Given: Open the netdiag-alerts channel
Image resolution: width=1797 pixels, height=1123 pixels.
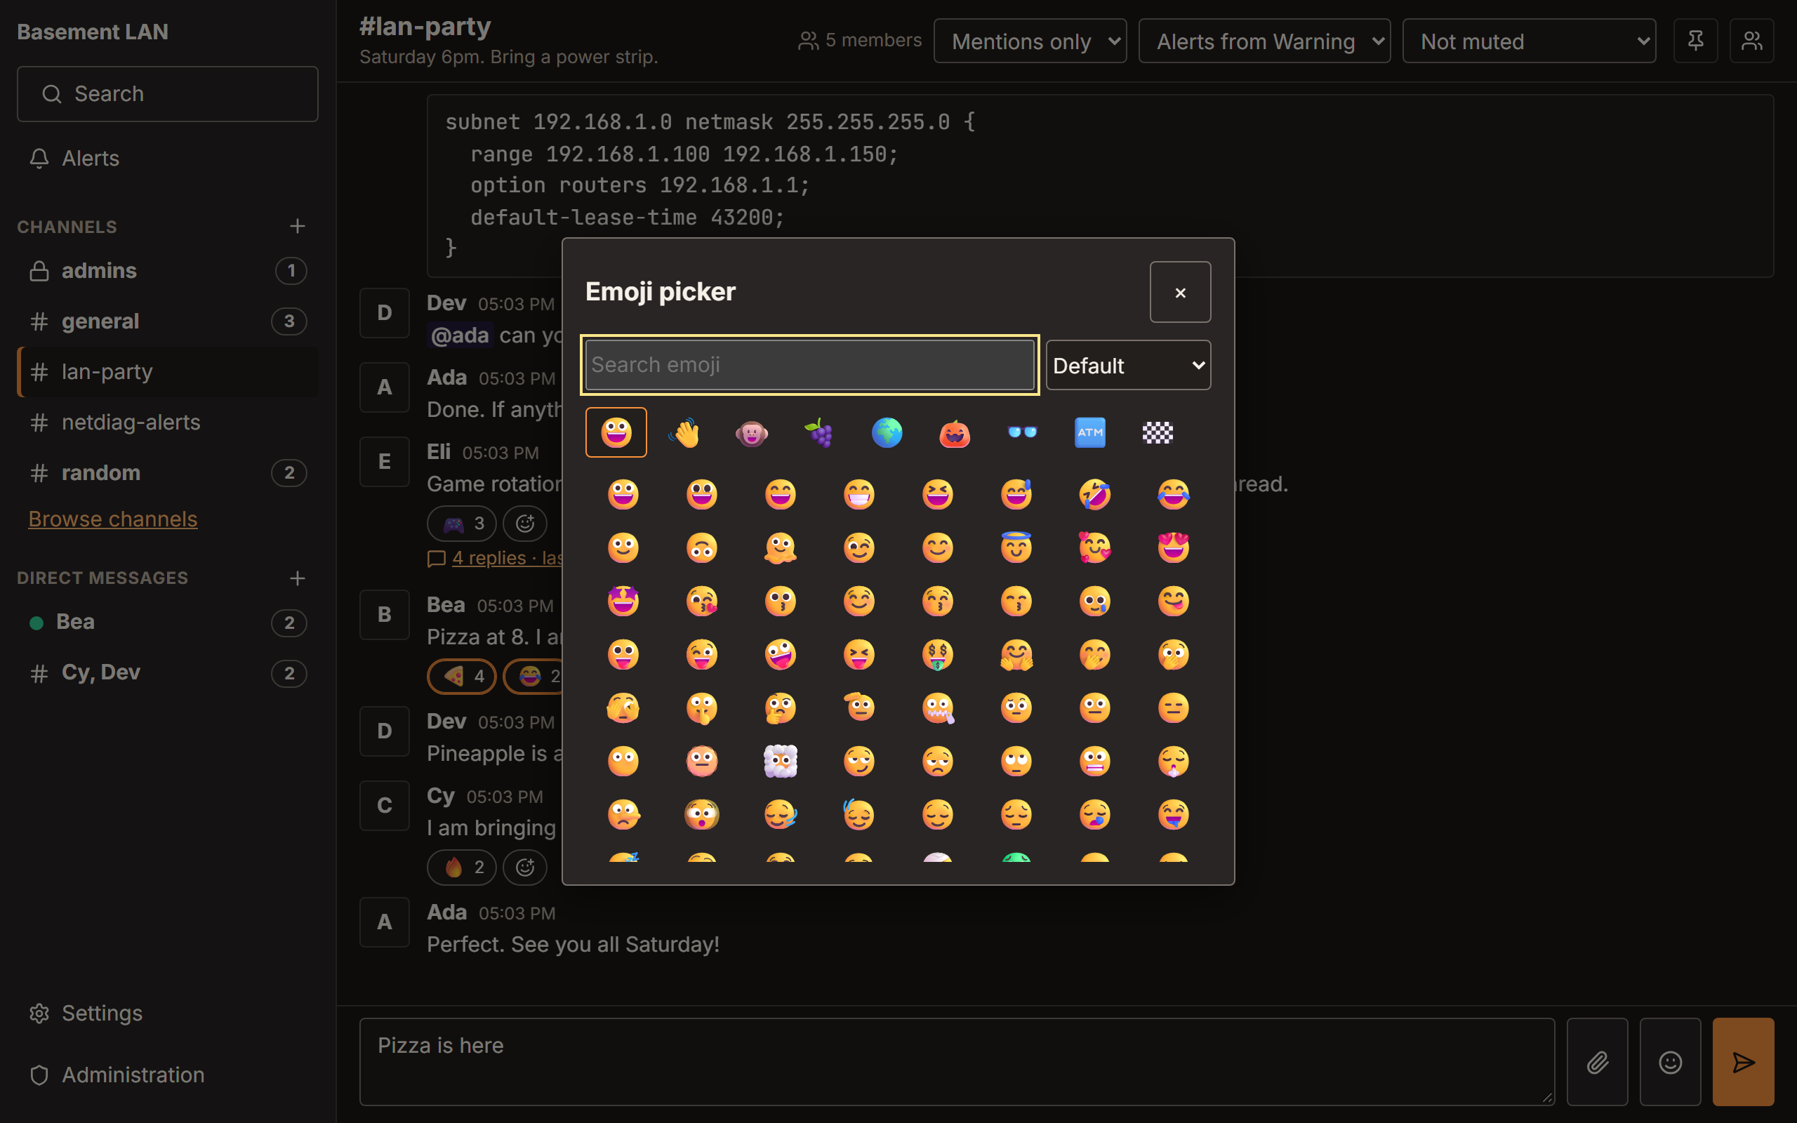Looking at the screenshot, I should (168, 422).
